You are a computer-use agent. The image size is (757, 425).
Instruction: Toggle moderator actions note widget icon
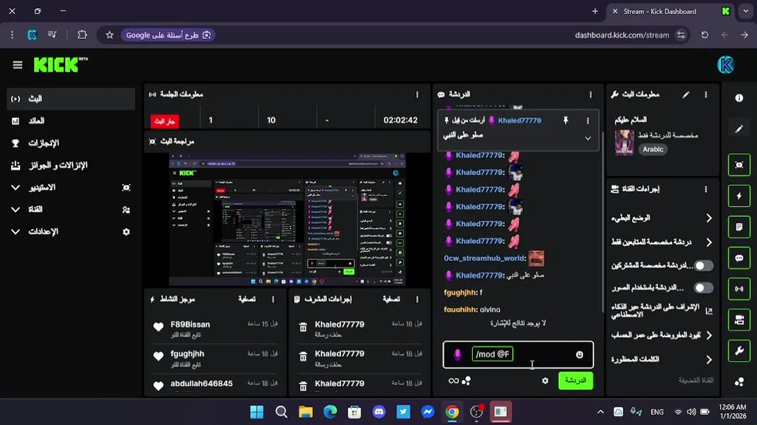coord(739,227)
